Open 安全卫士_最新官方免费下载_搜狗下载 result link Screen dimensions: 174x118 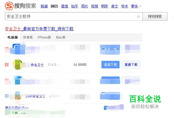pyautogui.click(x=39, y=29)
